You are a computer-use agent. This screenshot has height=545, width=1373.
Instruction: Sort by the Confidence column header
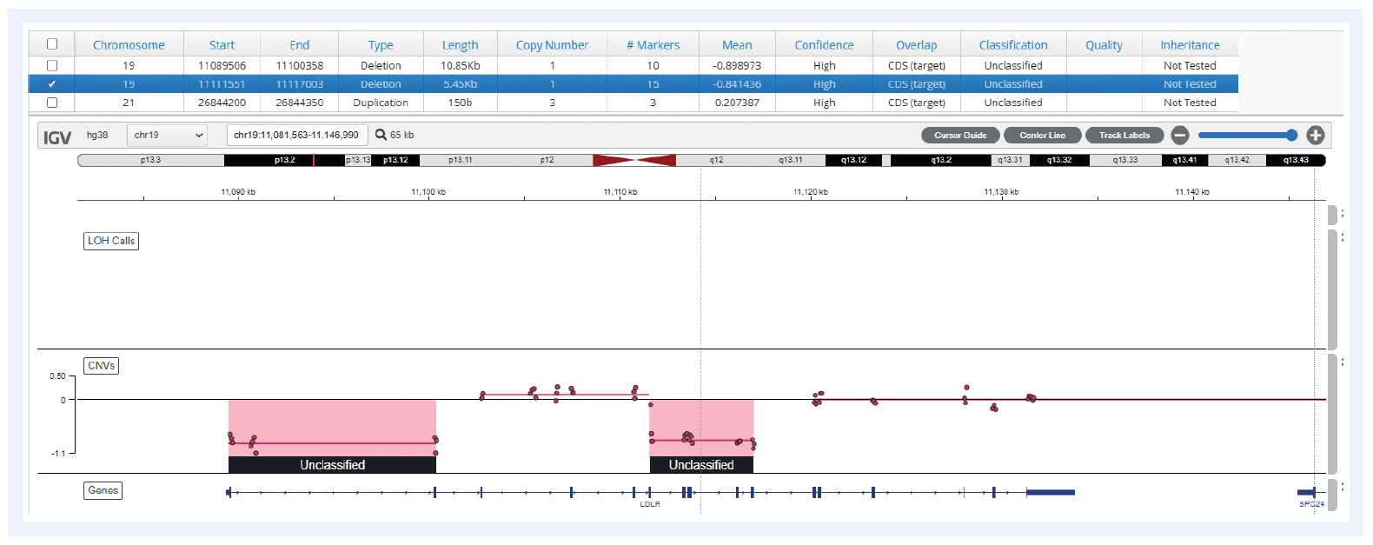(x=824, y=45)
